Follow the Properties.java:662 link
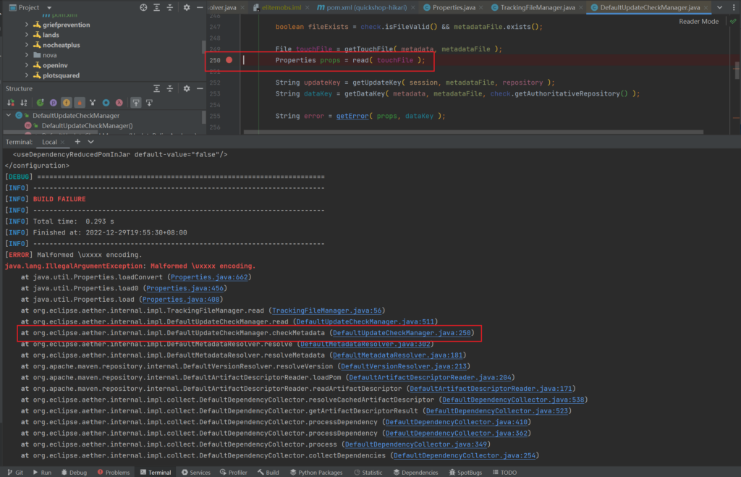The image size is (741, 477). [210, 277]
